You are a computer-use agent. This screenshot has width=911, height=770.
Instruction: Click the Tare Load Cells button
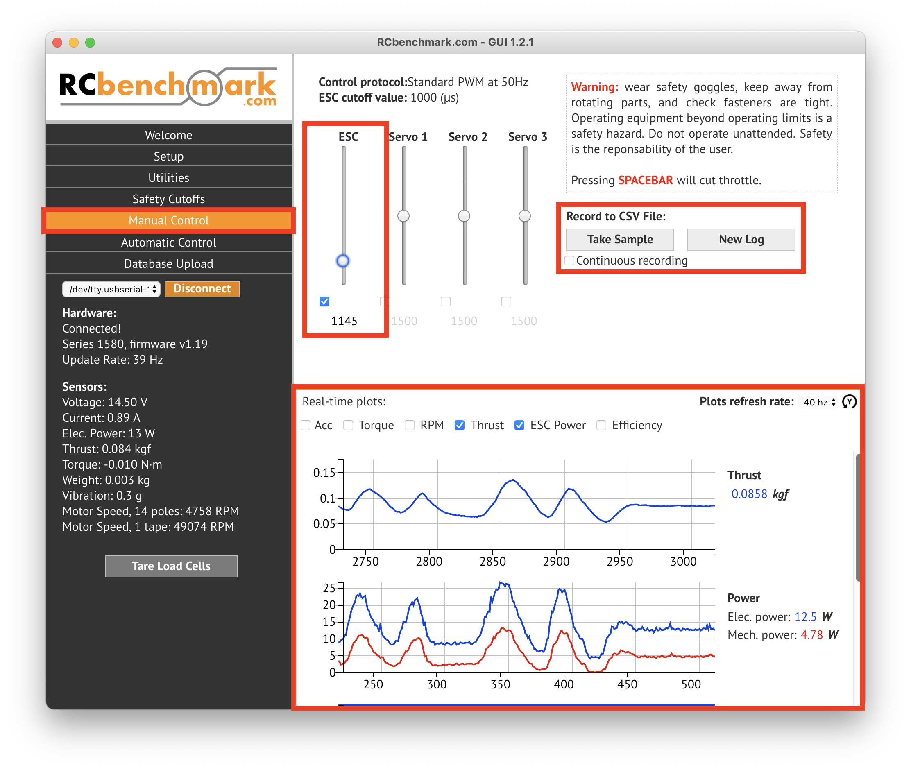[171, 566]
